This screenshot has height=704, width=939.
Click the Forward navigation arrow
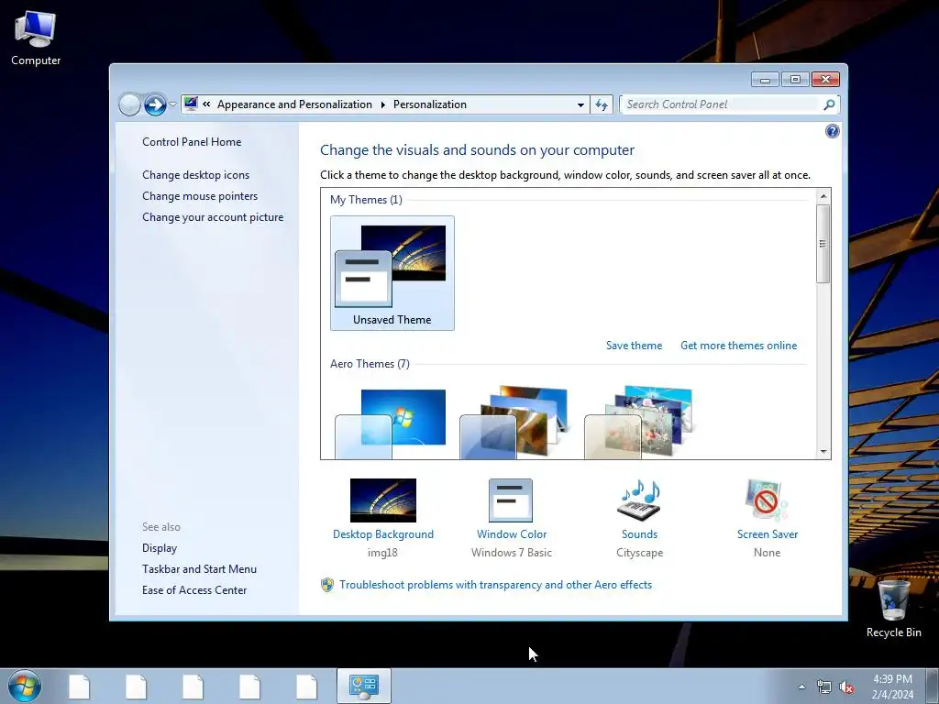coord(155,104)
